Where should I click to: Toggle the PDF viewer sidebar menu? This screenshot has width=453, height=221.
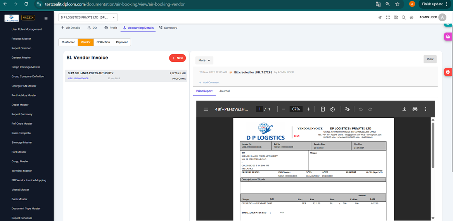pos(206,109)
